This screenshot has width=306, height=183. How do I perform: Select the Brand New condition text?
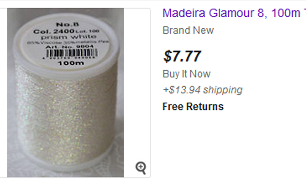coord(188,30)
